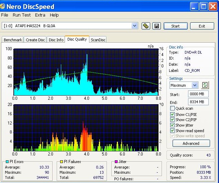Click the cyan PI Errors color swatch
The image size is (219, 183).
[7, 162]
